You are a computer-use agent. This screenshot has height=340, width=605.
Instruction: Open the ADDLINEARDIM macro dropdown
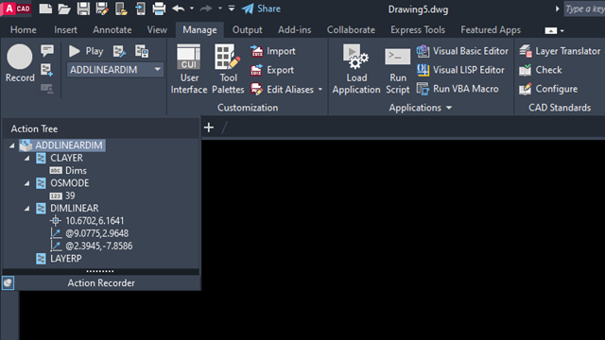pos(157,69)
